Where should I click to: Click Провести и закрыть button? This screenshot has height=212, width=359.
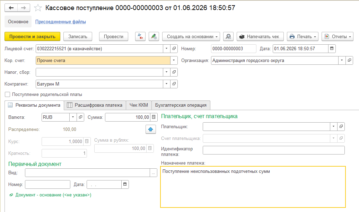coord(32,37)
